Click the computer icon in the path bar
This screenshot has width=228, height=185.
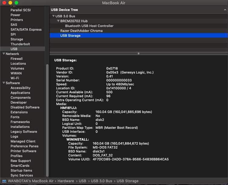[4, 181]
